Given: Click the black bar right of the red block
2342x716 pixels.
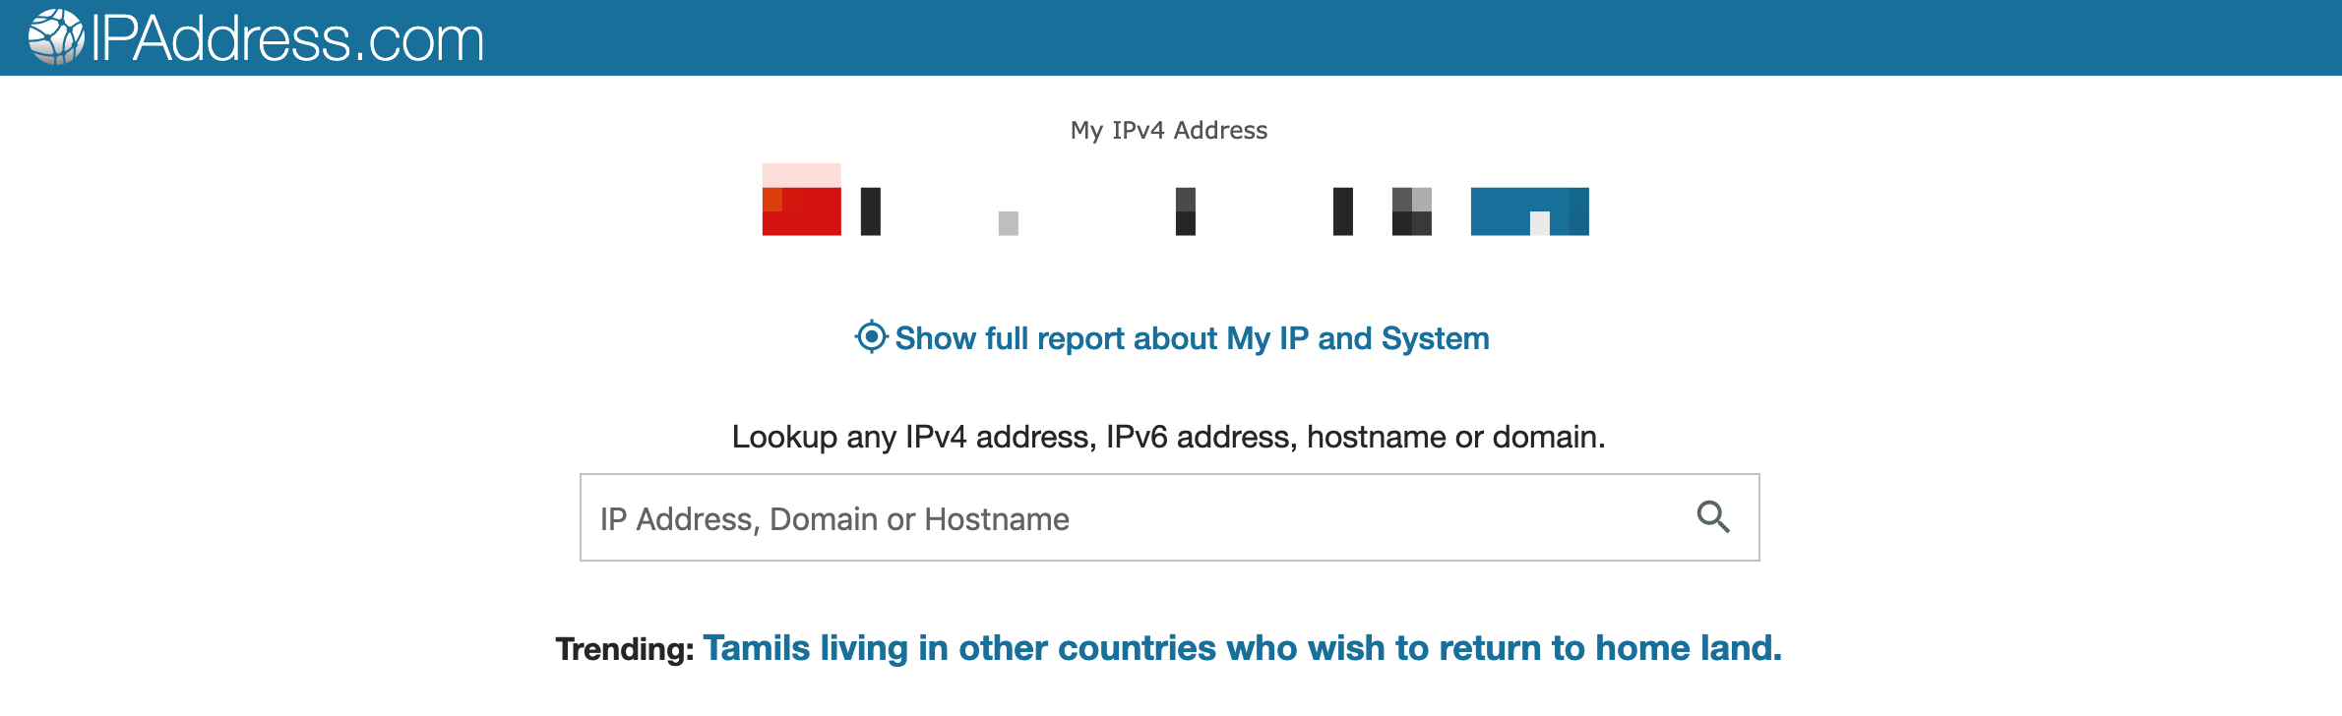Looking at the screenshot, I should point(871,211).
